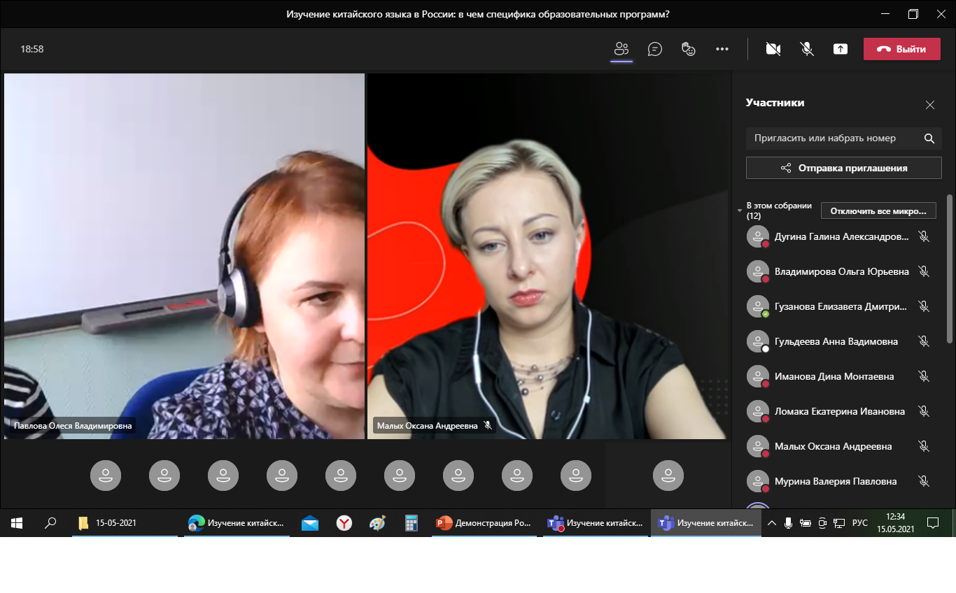The width and height of the screenshot is (956, 593).
Task: Click the share screen icon
Action: 841,49
